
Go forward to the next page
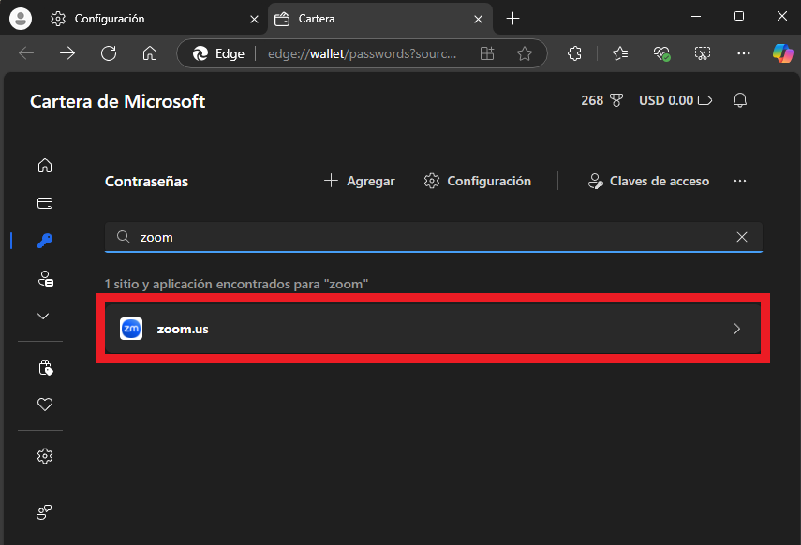tap(67, 53)
